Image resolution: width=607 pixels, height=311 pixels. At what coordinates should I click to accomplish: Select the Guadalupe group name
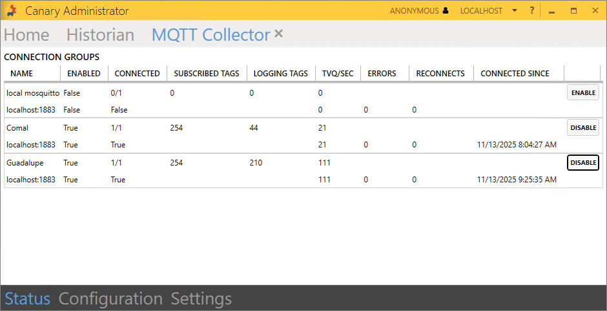(25, 163)
